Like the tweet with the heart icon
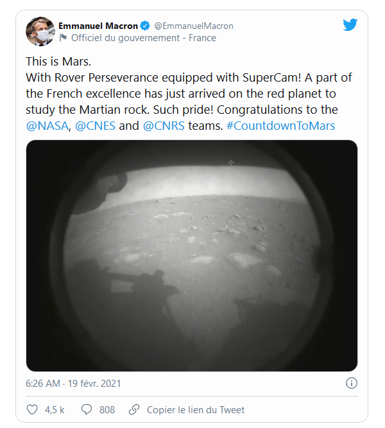The height and width of the screenshot is (428, 385). [32, 409]
